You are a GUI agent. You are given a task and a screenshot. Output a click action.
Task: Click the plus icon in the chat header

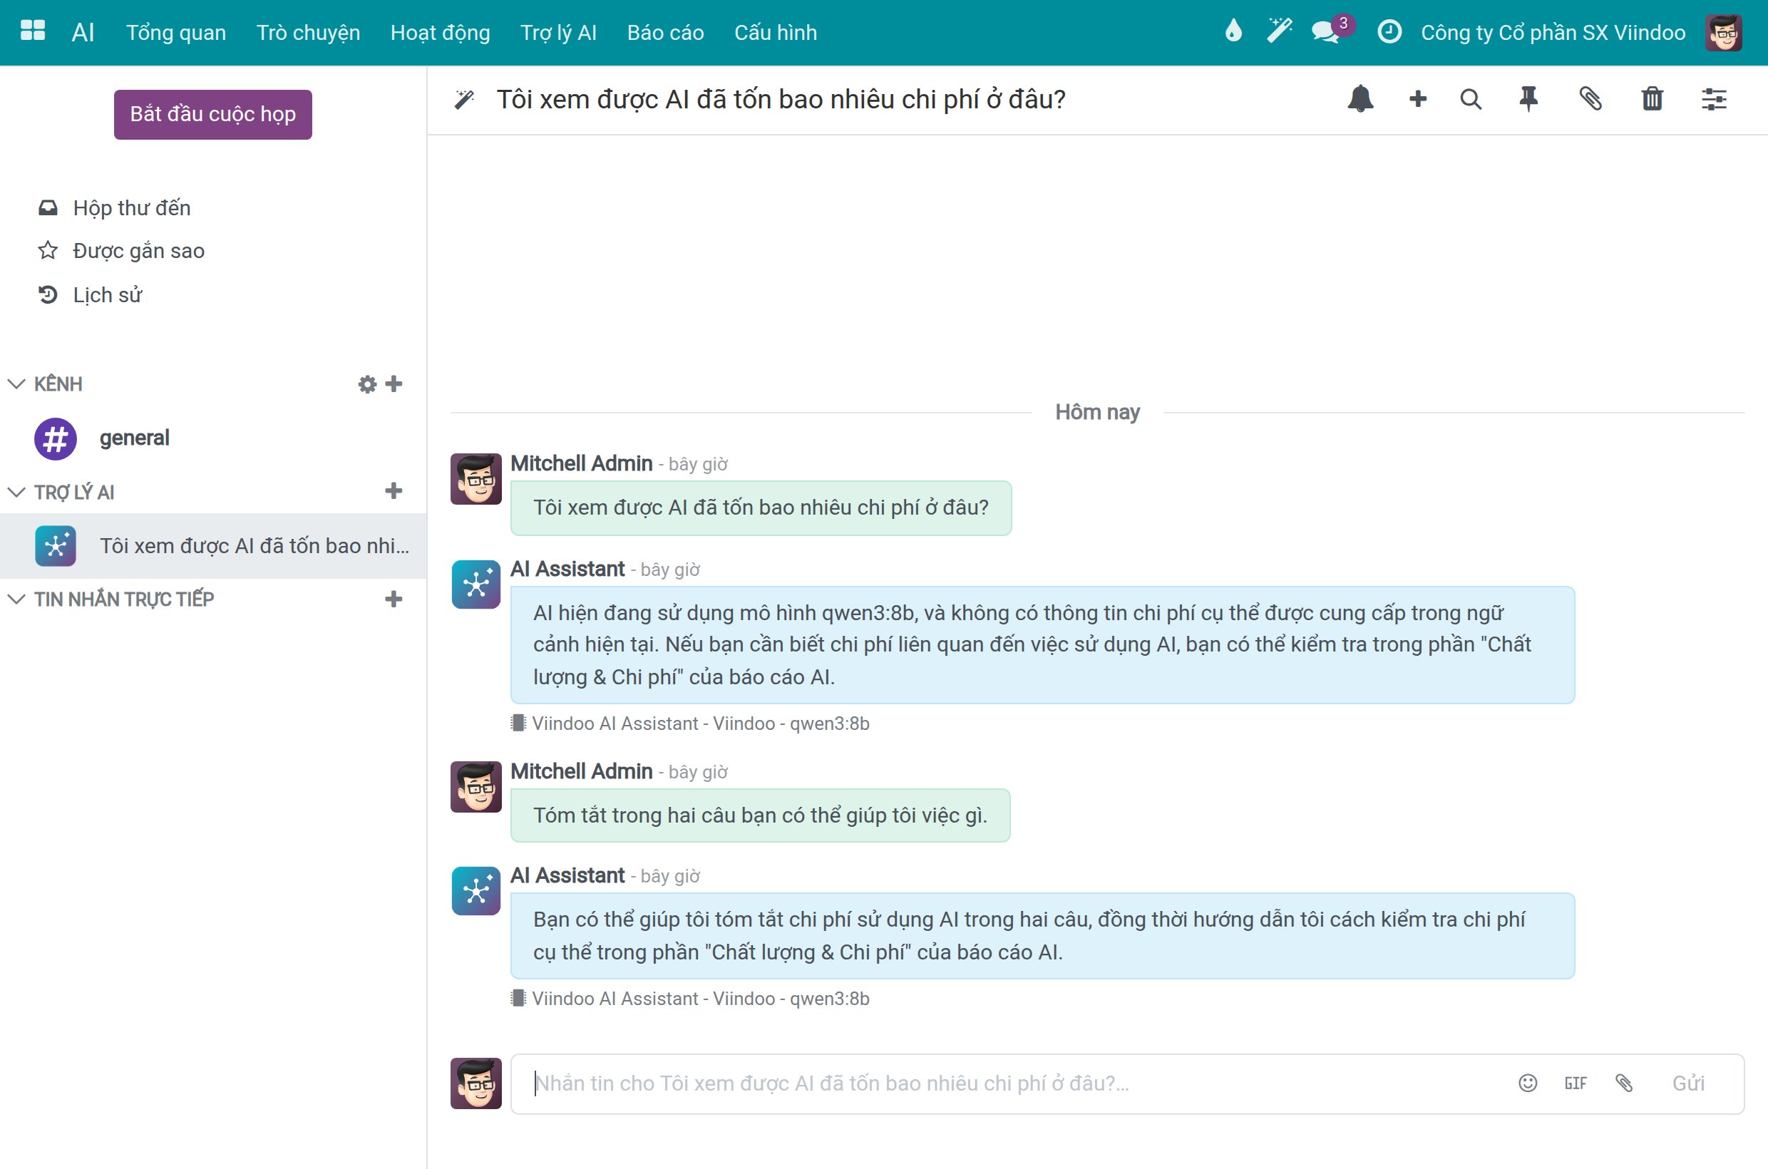pyautogui.click(x=1417, y=99)
